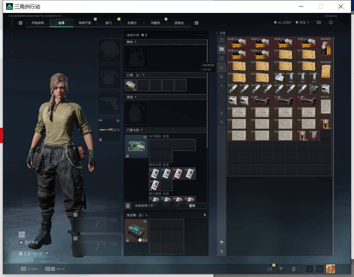Click the empty chest rig slot
354x277 pixels.
pyautogui.click(x=136, y=58)
